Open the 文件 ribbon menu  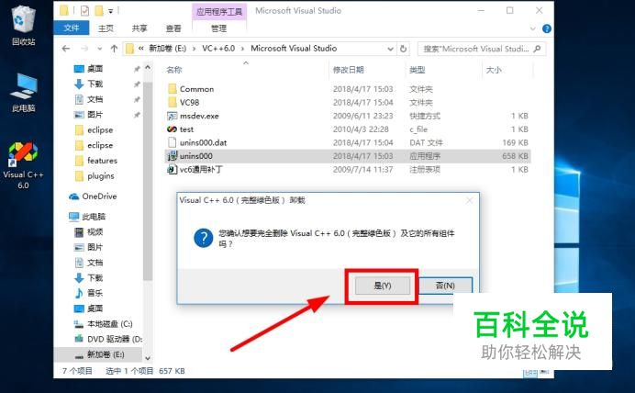click(x=72, y=28)
